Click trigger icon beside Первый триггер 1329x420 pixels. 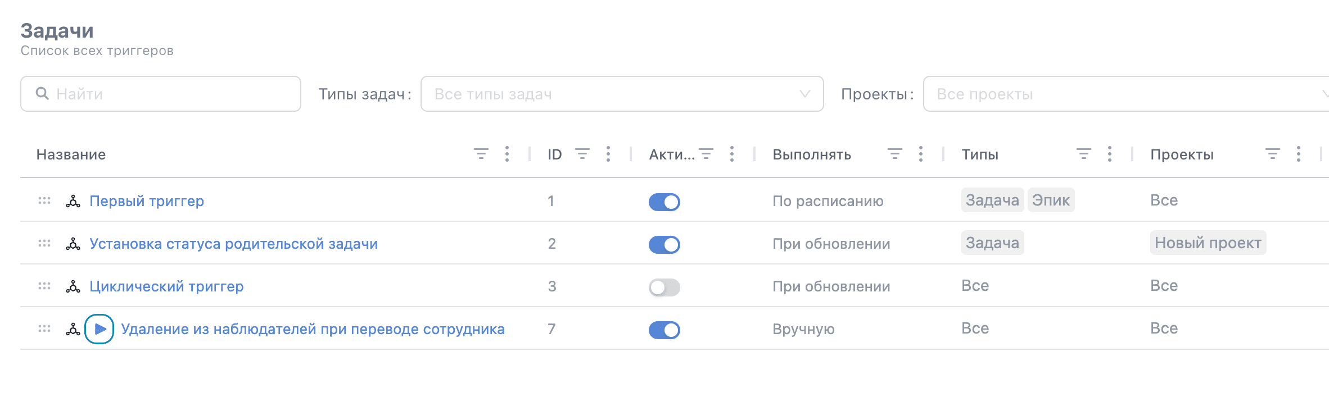73,201
